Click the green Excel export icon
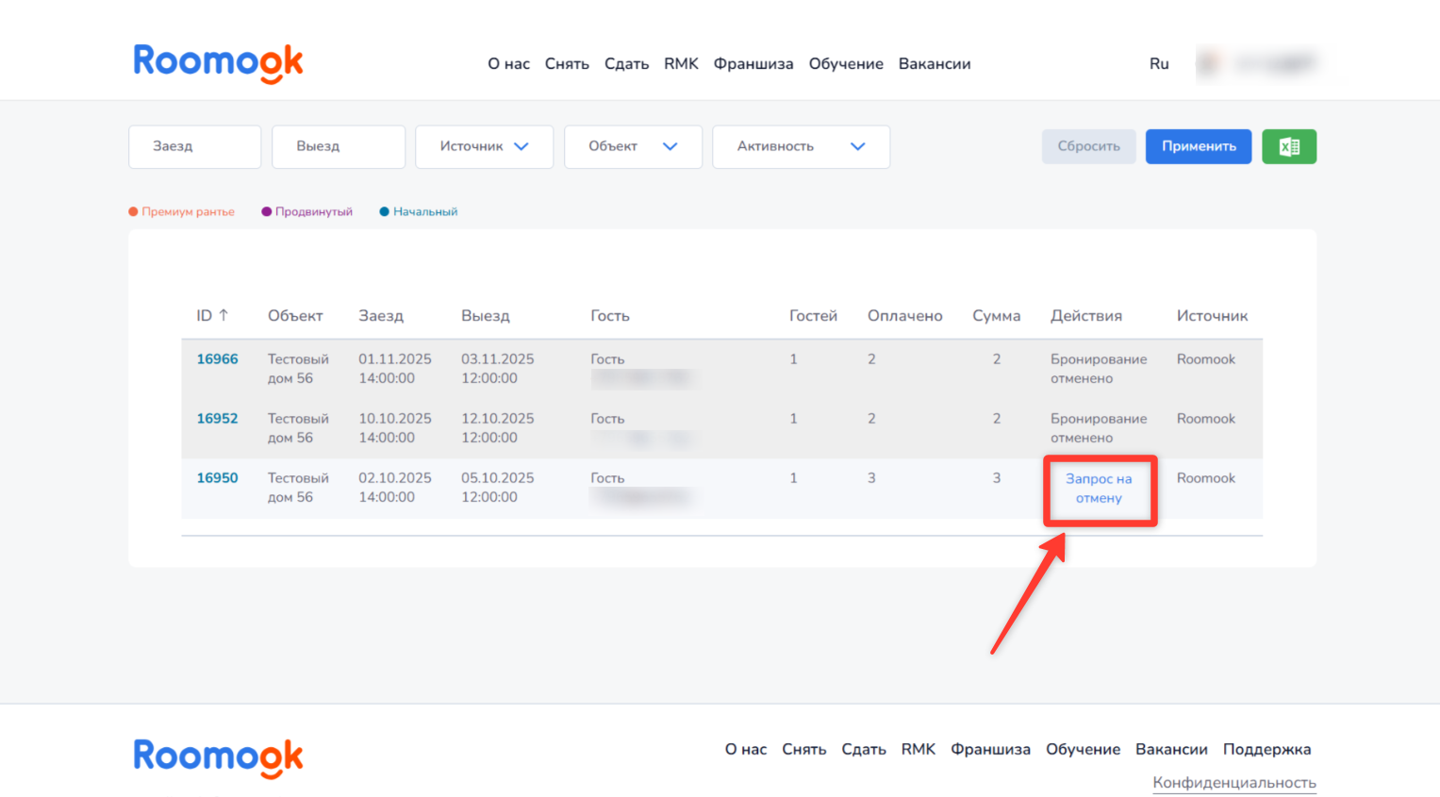Screen dimensions: 1440x797 click(1288, 146)
